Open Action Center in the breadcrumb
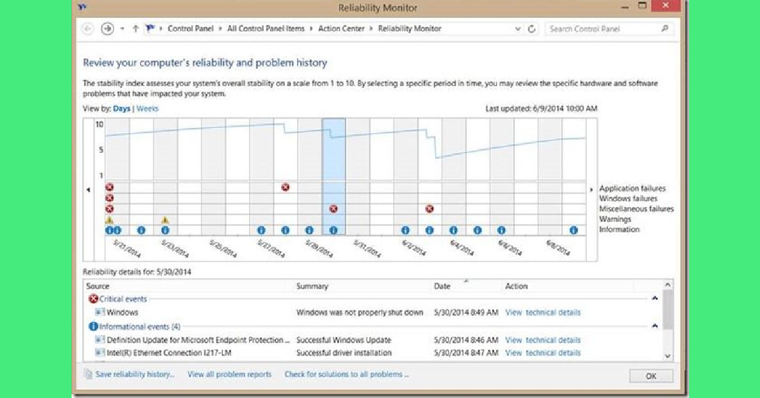The image size is (760, 398). click(342, 29)
